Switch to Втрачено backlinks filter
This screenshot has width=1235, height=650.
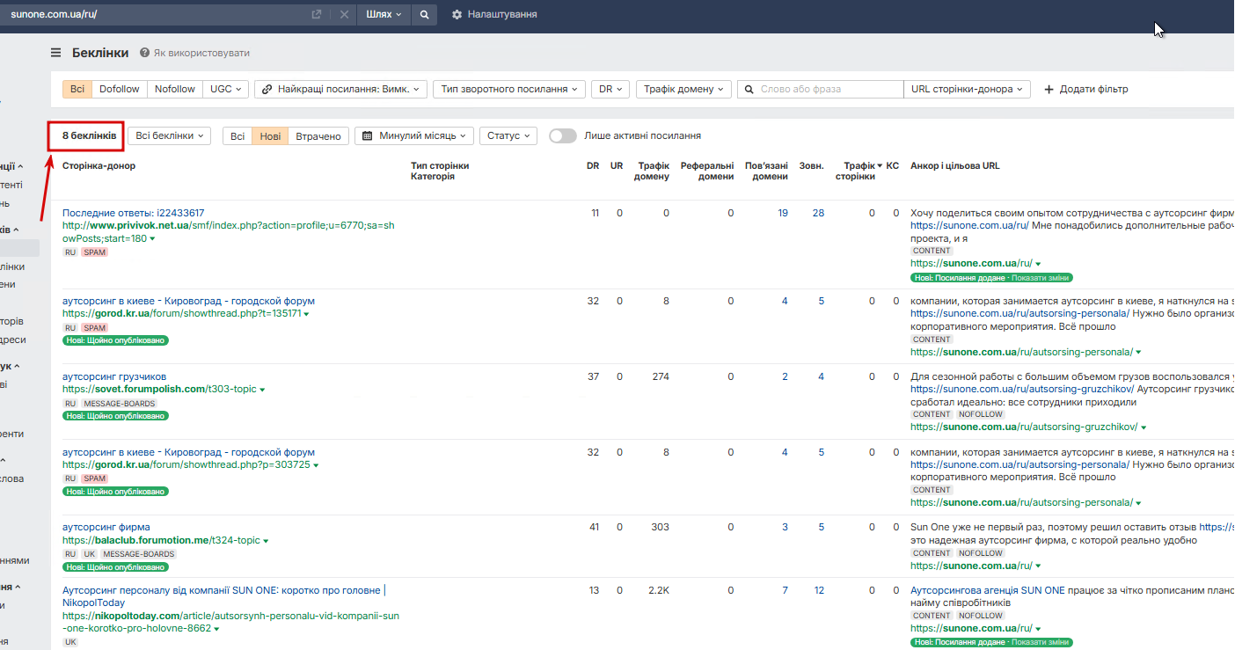[318, 136]
